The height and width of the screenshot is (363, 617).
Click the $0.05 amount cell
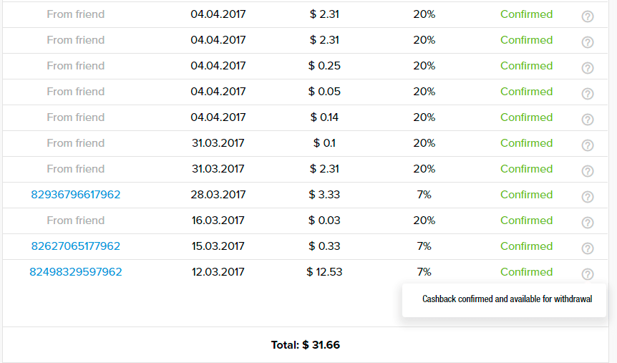click(x=324, y=92)
